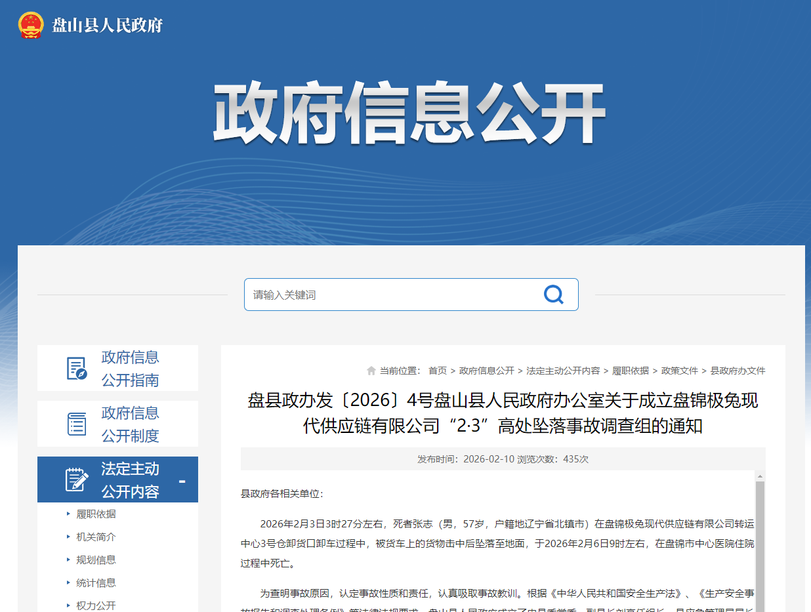Go to 首页 via breadcrumb

pyautogui.click(x=438, y=371)
